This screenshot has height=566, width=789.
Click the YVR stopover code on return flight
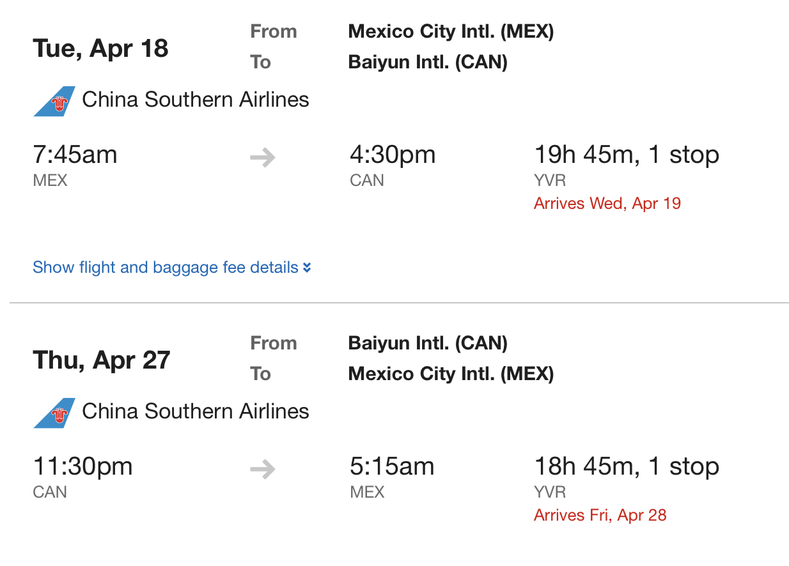(x=550, y=492)
